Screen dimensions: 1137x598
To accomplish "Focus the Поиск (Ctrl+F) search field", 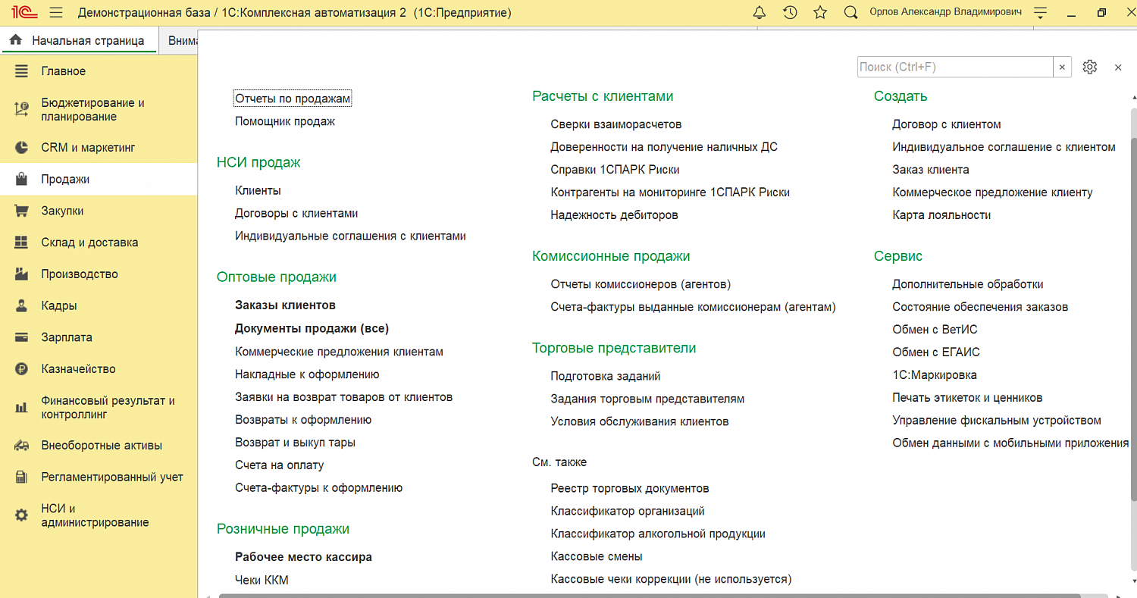I will (x=955, y=67).
